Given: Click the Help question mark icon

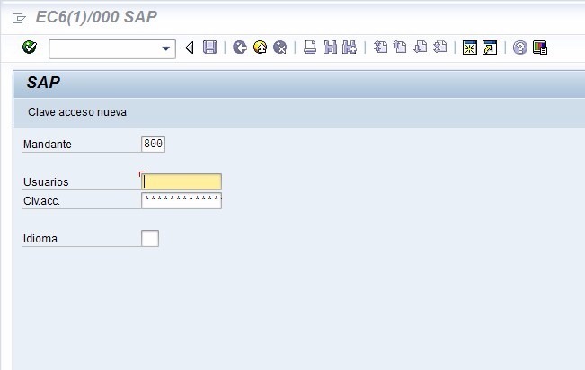Looking at the screenshot, I should (520, 48).
